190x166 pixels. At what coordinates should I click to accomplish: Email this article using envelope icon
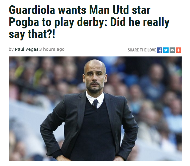coord(172,50)
